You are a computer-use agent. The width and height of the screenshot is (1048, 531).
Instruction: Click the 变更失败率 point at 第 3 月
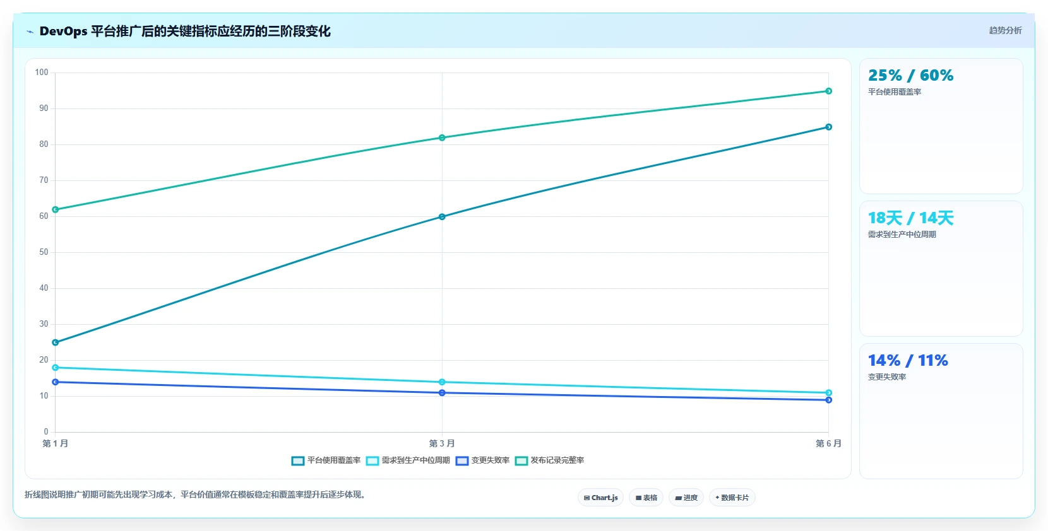click(x=442, y=393)
